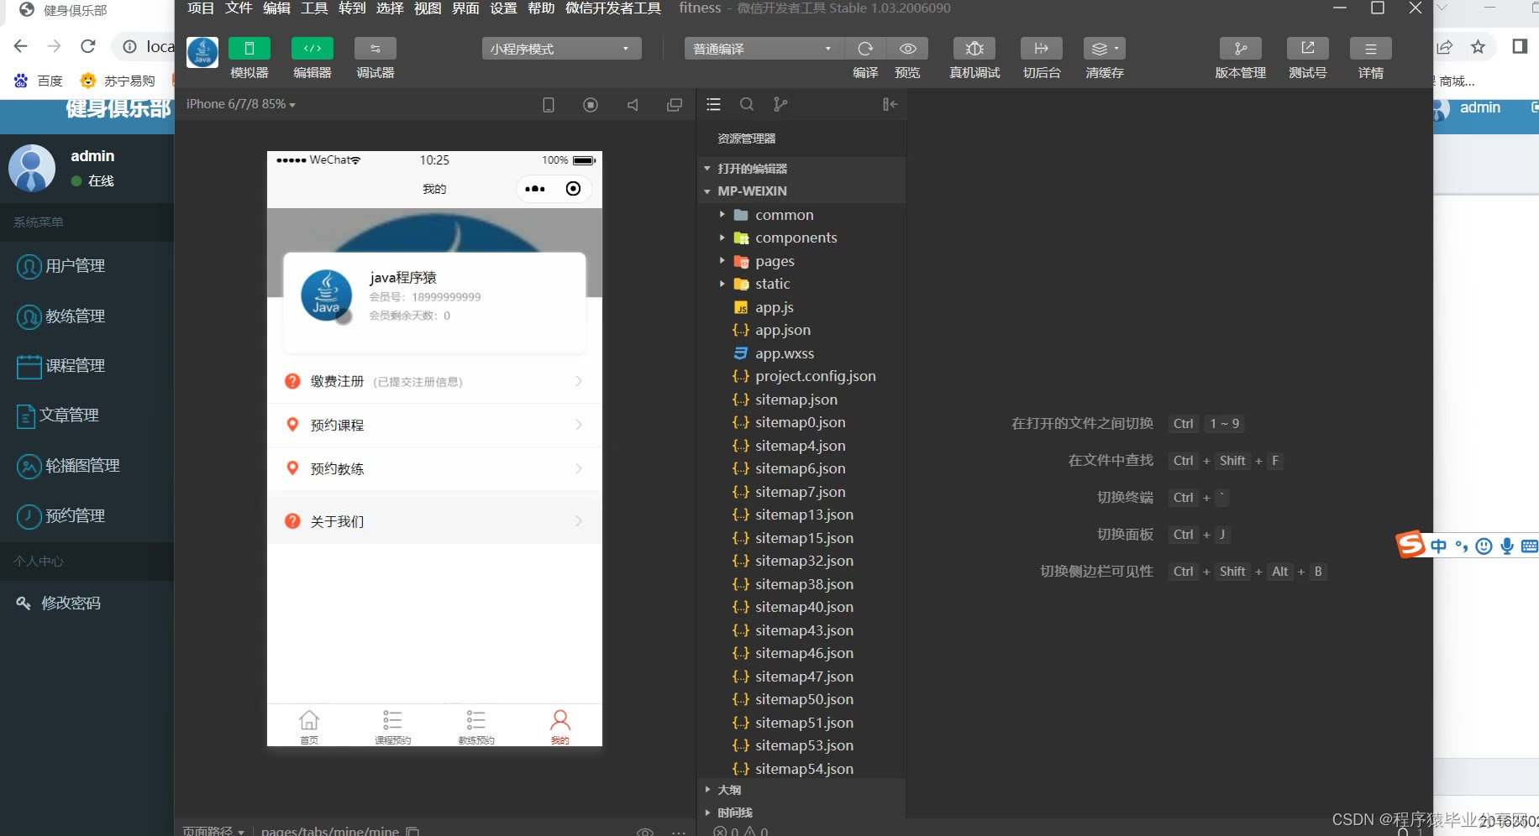Screen dimensions: 1539x836
Task: Switch to the 课程预约 tab
Action: (392, 727)
